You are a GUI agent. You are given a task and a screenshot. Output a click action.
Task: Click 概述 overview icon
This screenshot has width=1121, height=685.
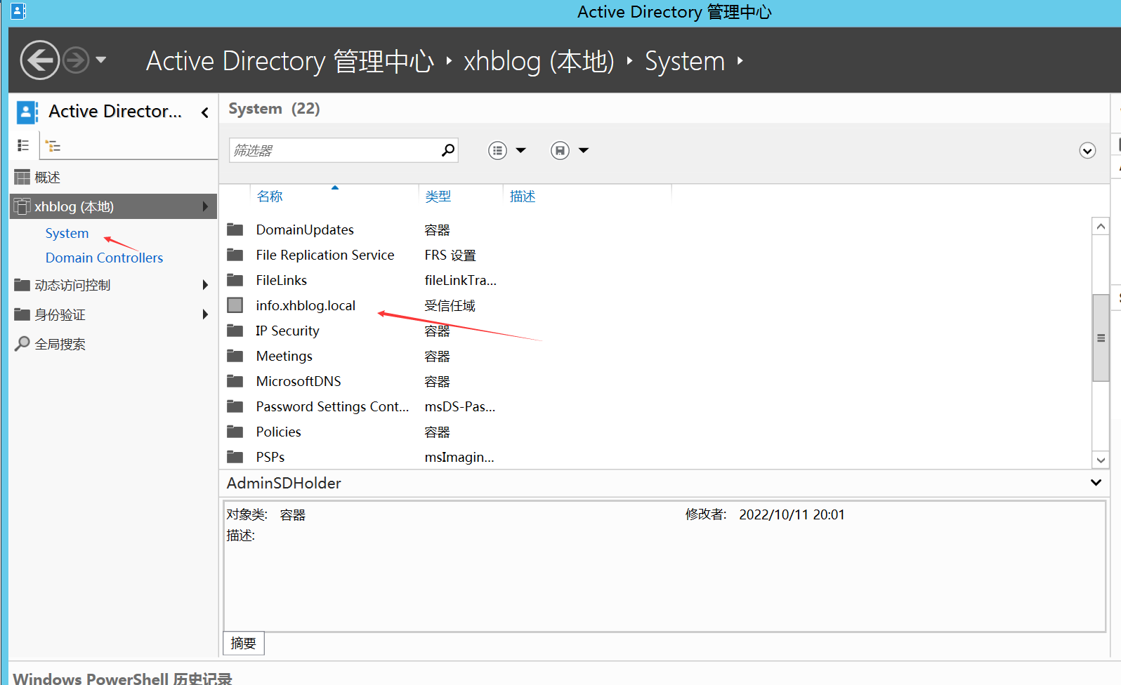(22, 177)
